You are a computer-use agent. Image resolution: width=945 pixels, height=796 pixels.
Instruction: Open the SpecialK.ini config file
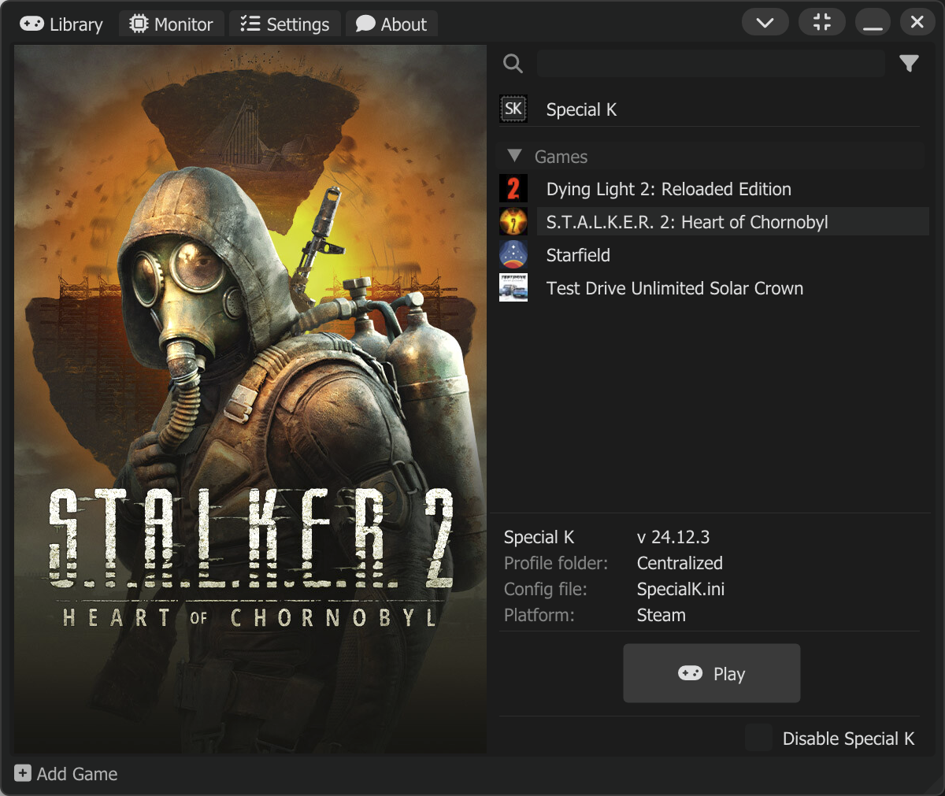(x=680, y=589)
